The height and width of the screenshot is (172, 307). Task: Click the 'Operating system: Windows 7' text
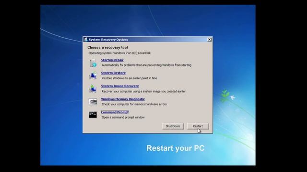119,53
